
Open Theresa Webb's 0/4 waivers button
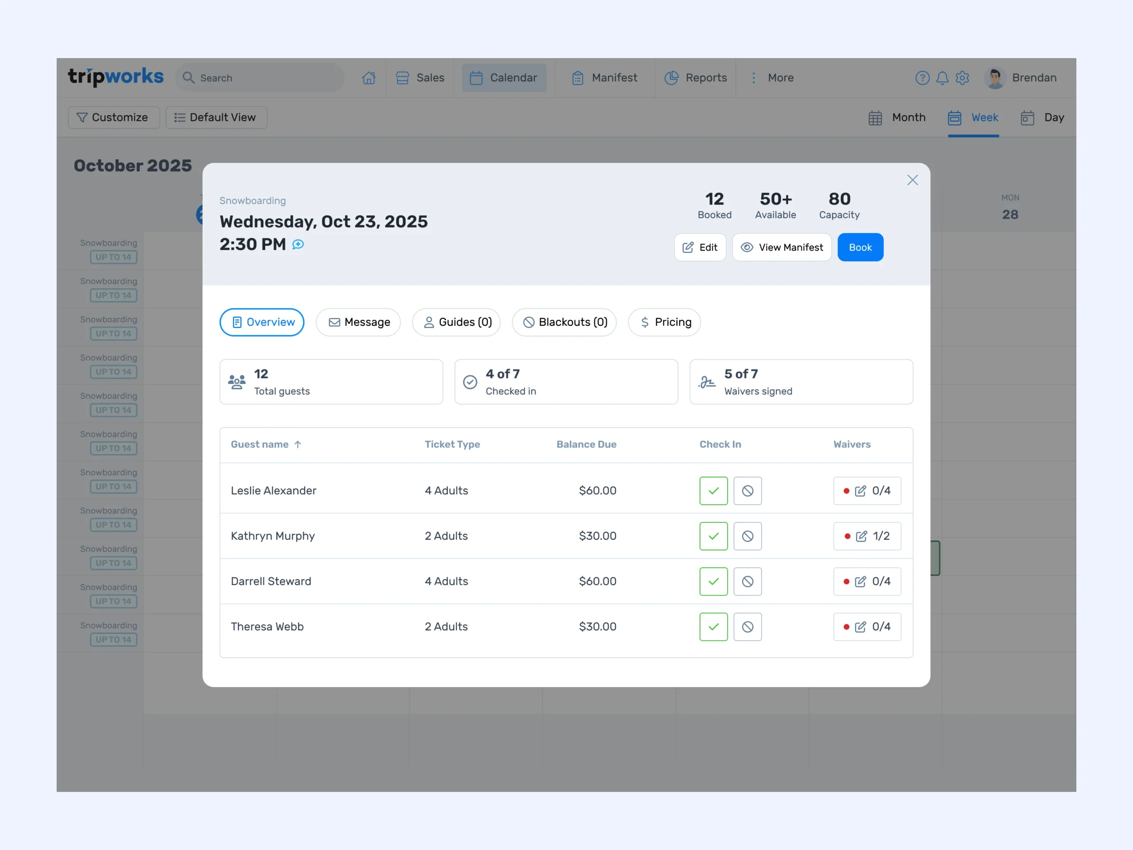867,626
